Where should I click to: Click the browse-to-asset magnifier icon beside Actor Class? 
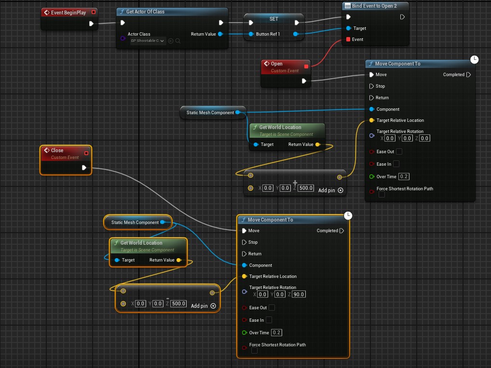pyautogui.click(x=177, y=41)
